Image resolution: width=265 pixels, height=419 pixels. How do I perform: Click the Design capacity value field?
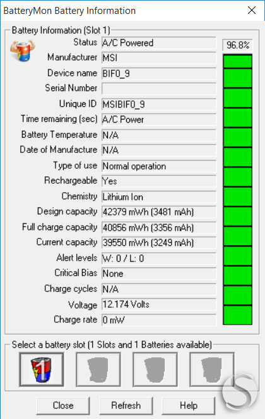click(159, 212)
